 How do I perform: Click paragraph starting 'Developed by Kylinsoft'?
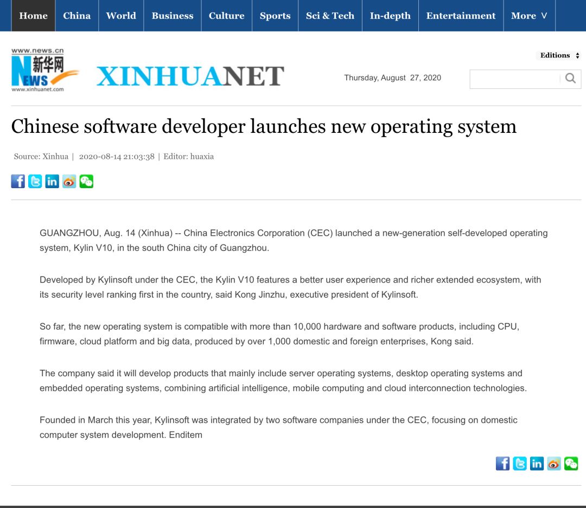[x=290, y=287]
